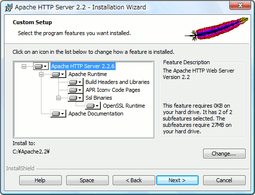Image resolution: width=255 pixels, height=195 pixels.
Task: Cancel the installation wizard
Action: click(x=224, y=180)
